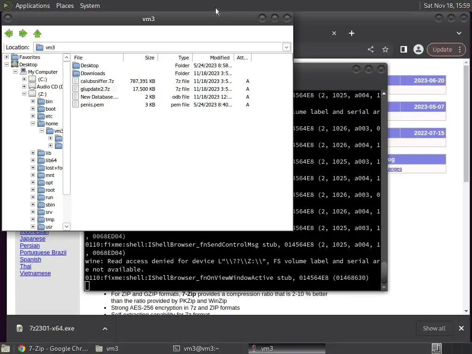Image resolution: width=472 pixels, height=354 pixels.
Task: Collapse the (Z:) drive node
Action: 24,94
